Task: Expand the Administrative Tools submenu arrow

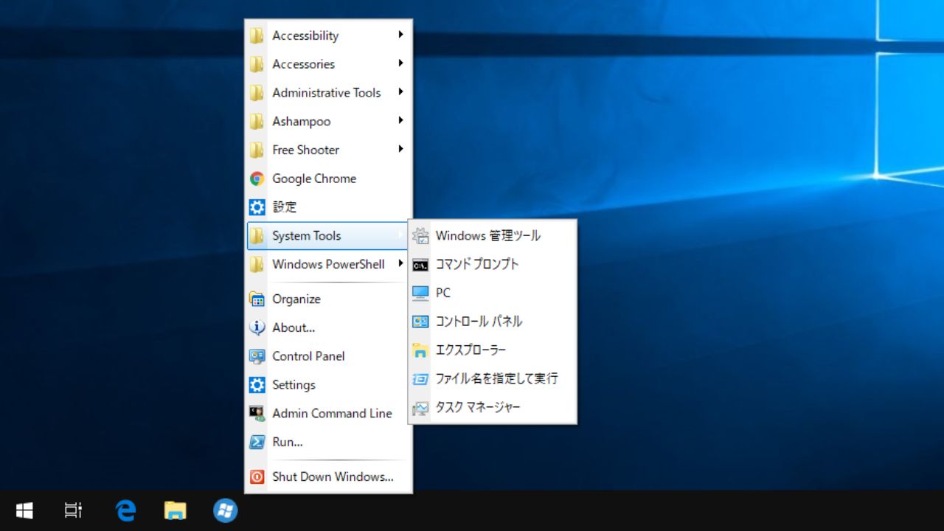Action: click(x=400, y=92)
